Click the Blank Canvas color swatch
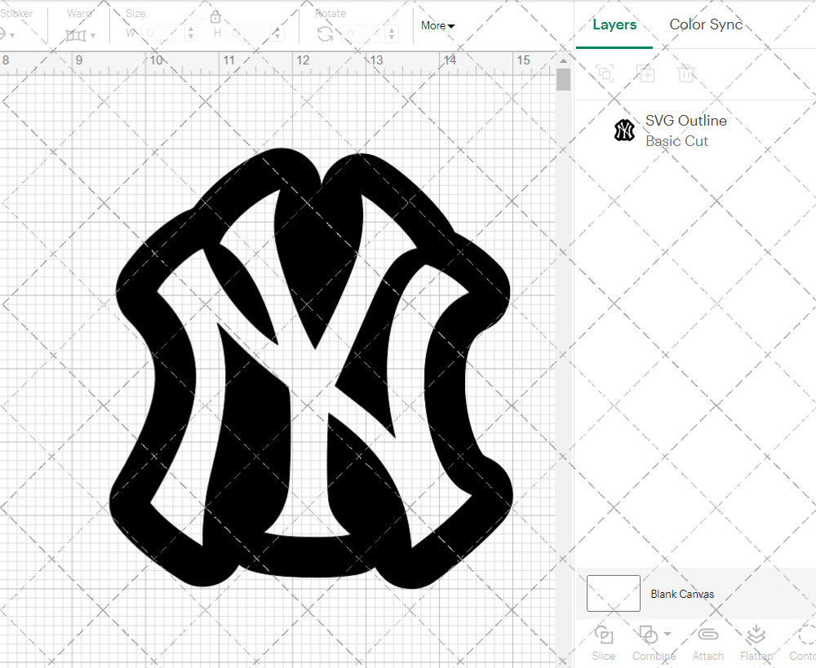Screen dimensions: 816x668 (614, 593)
